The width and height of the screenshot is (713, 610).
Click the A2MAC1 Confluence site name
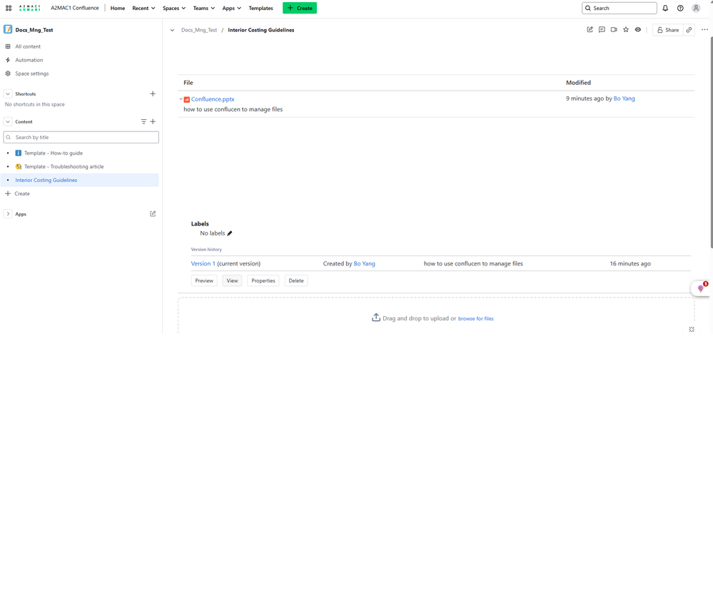(74, 8)
